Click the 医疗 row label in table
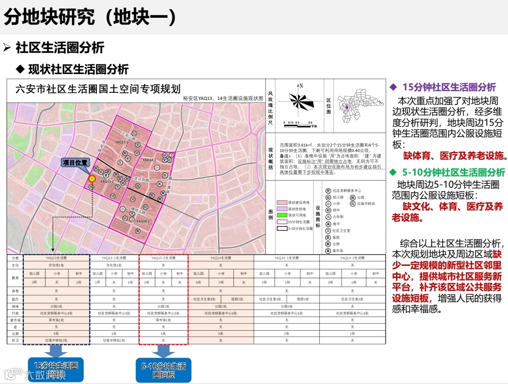 click(15, 299)
